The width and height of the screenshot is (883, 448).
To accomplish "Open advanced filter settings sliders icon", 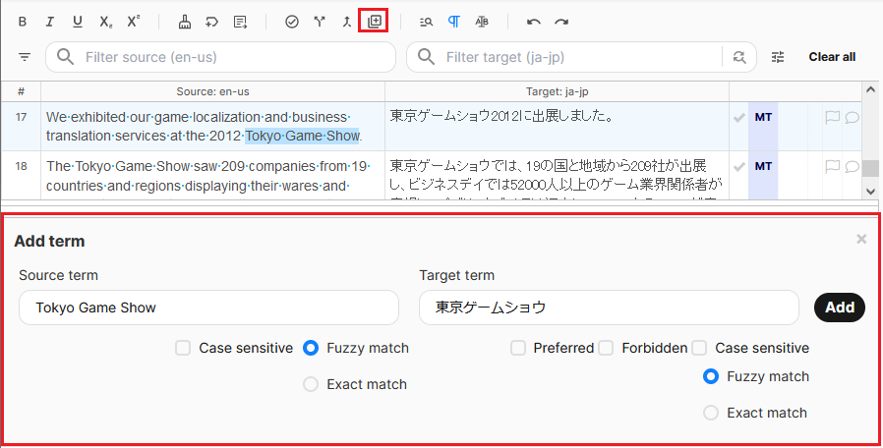I will click(778, 57).
